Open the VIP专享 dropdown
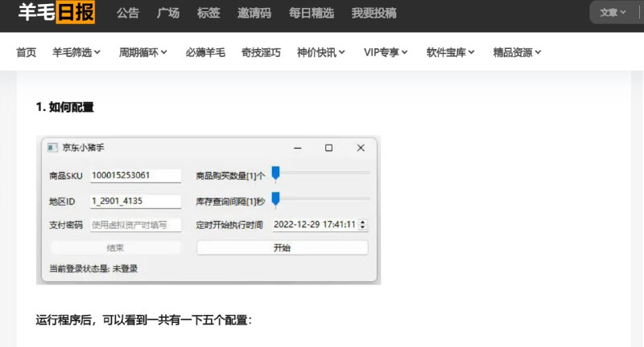Viewport: 644px width, 347px height. pyautogui.click(x=386, y=52)
